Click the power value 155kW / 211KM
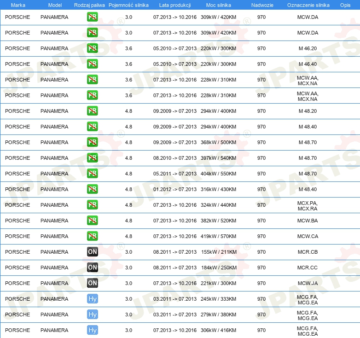Viewport: 360px width, 338px height. click(x=219, y=252)
